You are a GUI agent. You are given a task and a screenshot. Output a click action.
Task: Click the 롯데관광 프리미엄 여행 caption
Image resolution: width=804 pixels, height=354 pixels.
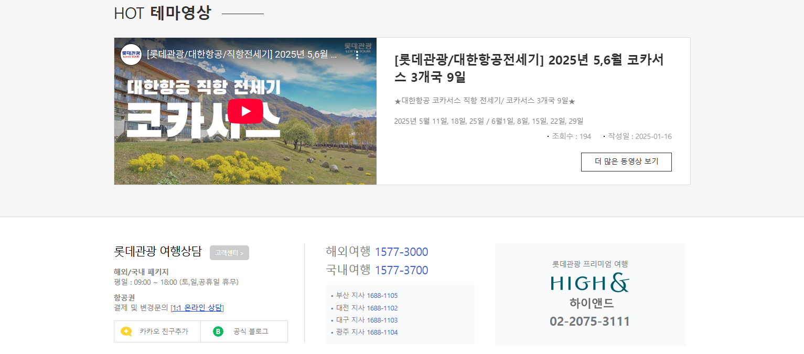point(590,264)
